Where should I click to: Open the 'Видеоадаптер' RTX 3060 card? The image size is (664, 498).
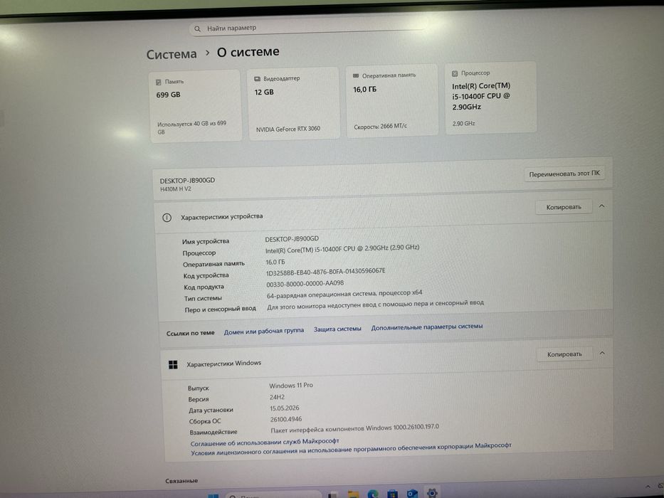pos(293,103)
